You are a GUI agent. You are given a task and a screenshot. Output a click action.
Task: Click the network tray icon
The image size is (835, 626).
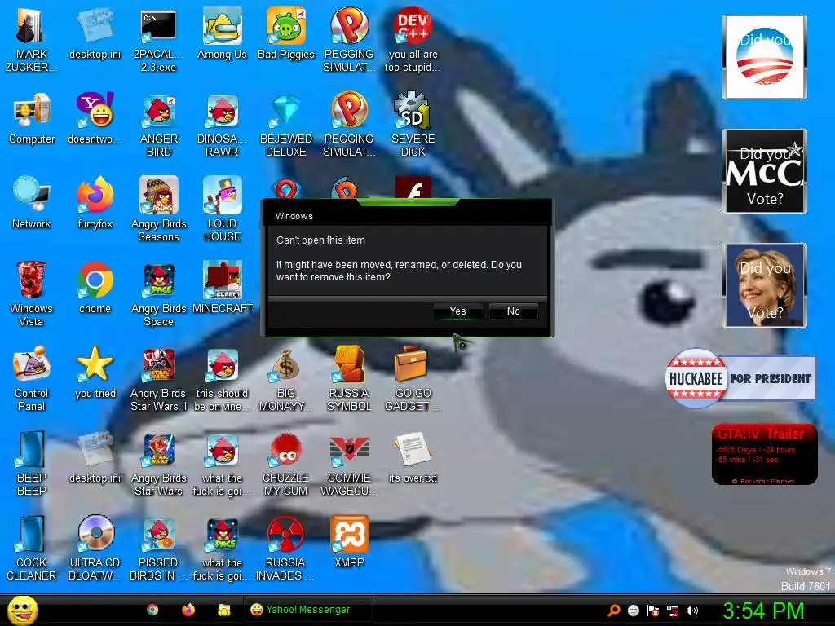pos(673,611)
